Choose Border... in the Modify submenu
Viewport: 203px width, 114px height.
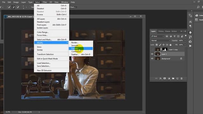[81, 42]
